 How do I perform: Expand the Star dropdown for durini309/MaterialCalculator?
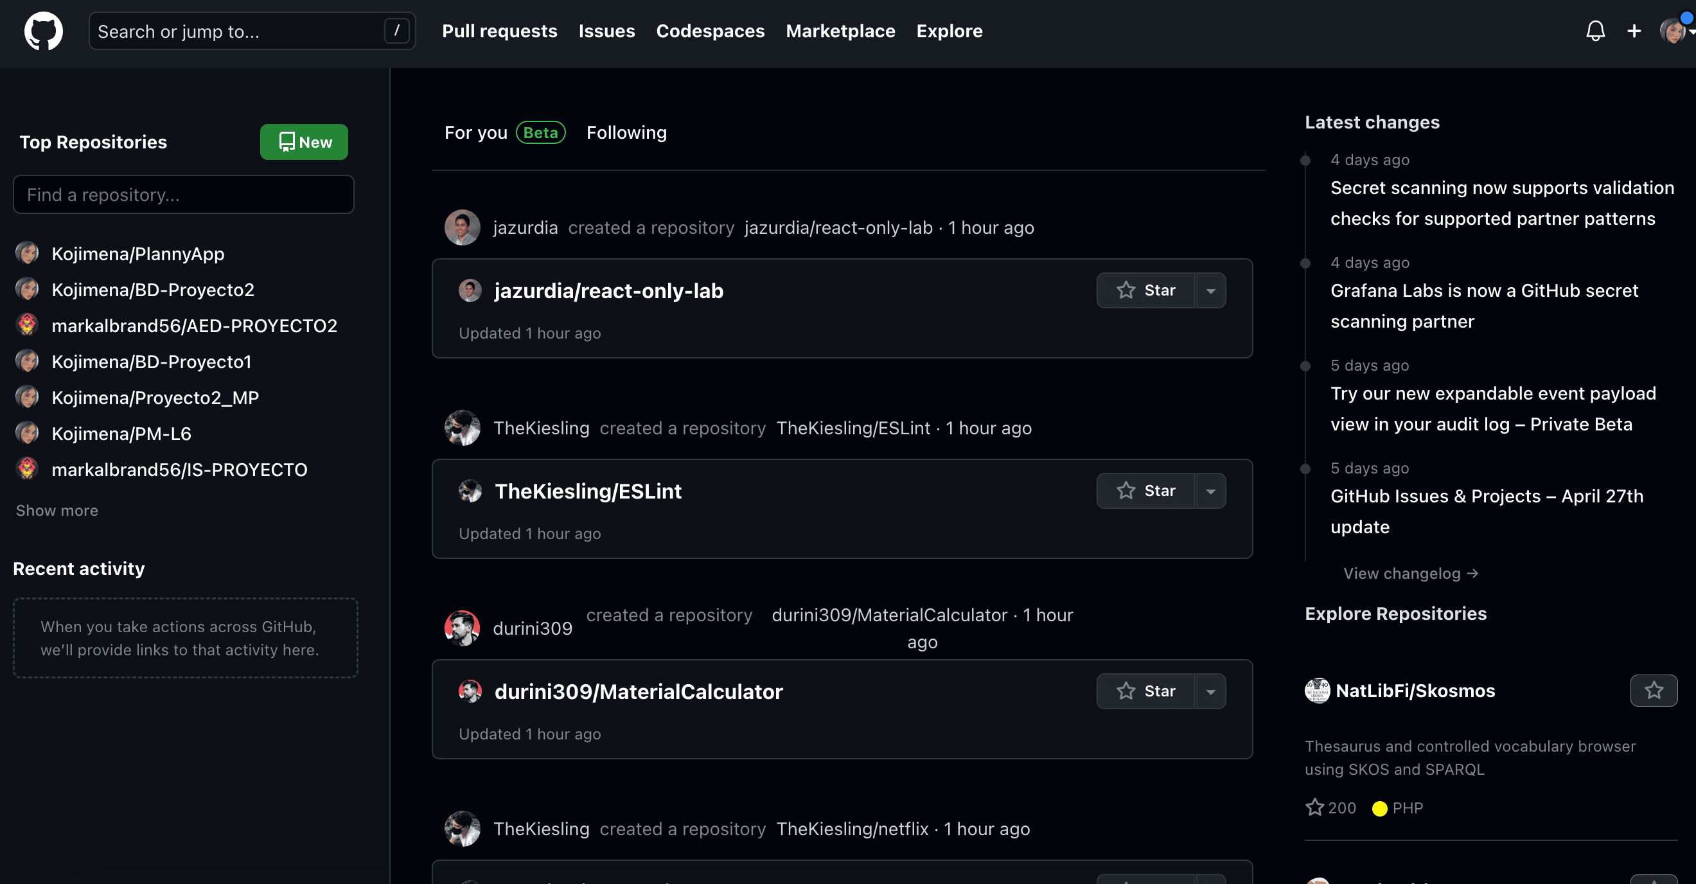tap(1209, 691)
